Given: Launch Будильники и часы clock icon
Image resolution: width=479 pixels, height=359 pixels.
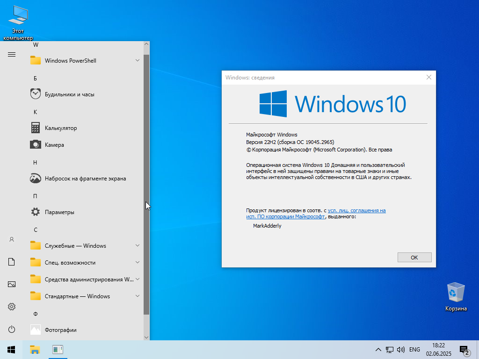Looking at the screenshot, I should coord(36,94).
